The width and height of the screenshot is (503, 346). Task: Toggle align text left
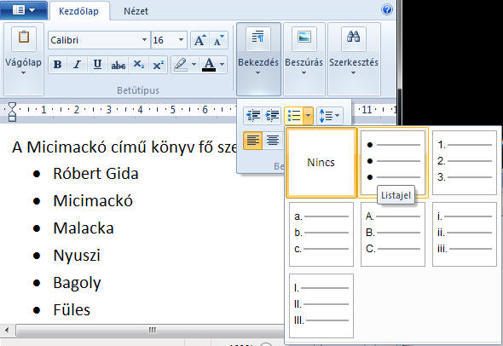253,141
